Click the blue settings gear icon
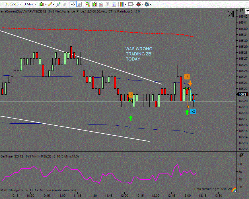 coord(147,4)
